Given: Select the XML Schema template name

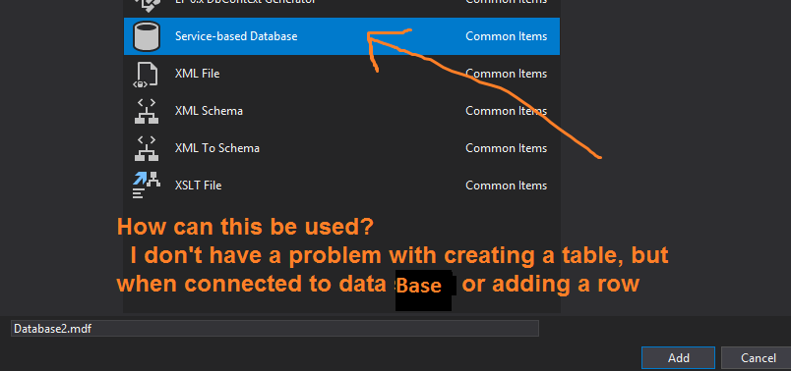Looking at the screenshot, I should click(209, 111).
